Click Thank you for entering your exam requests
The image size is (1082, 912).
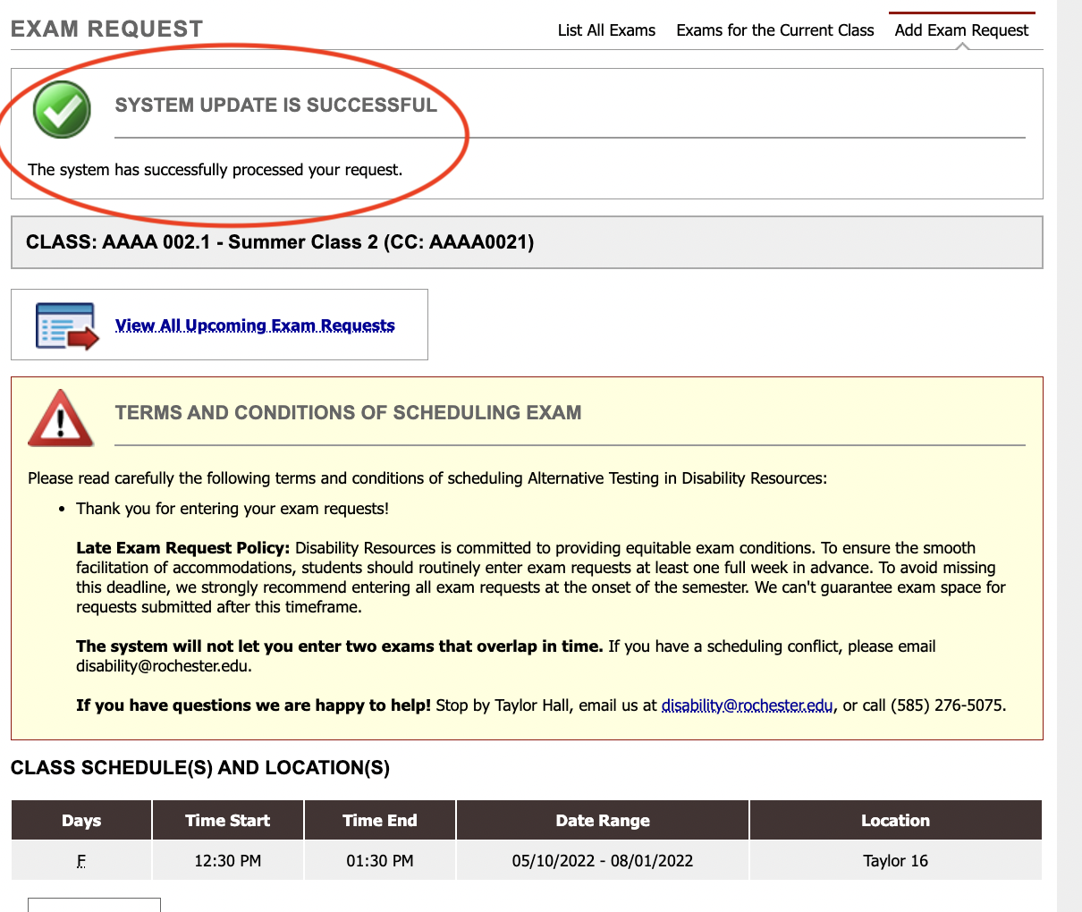pos(232,509)
